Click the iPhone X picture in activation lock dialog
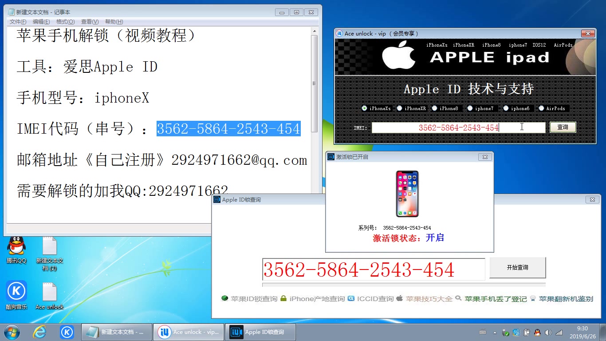 click(x=407, y=194)
